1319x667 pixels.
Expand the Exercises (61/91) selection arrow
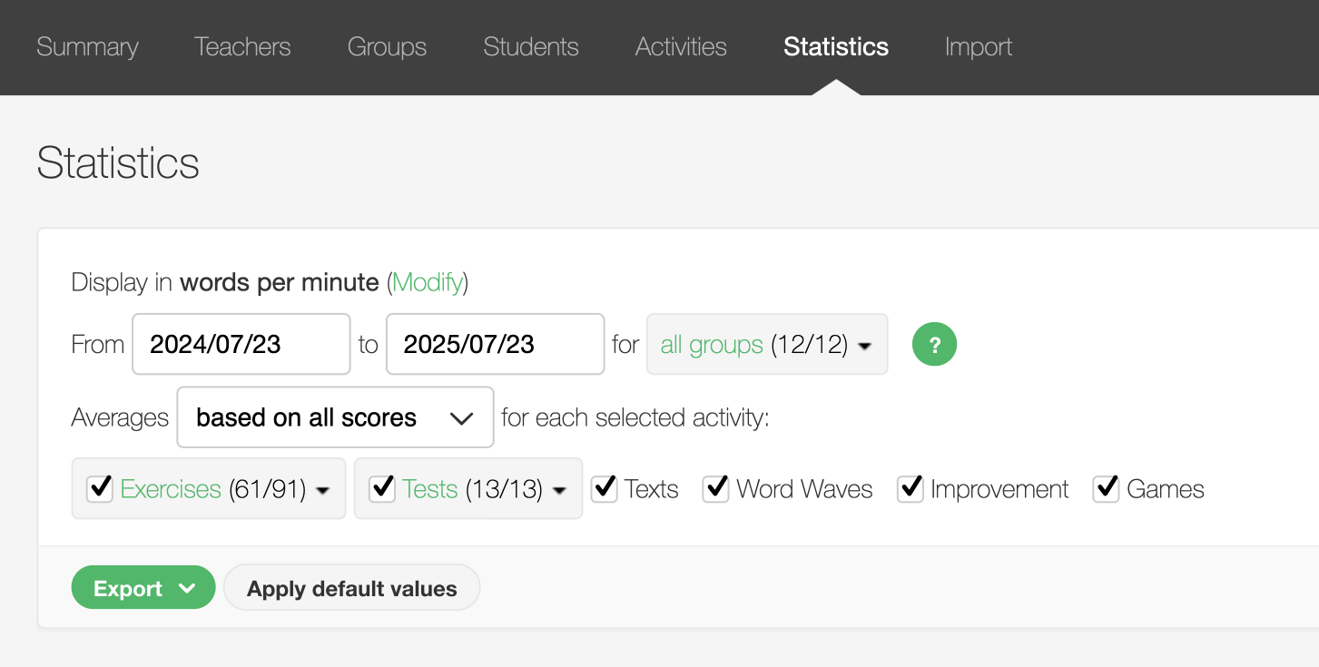pyautogui.click(x=322, y=490)
